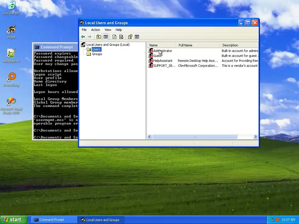Select the mypal desktop shortcut

pos(11,32)
